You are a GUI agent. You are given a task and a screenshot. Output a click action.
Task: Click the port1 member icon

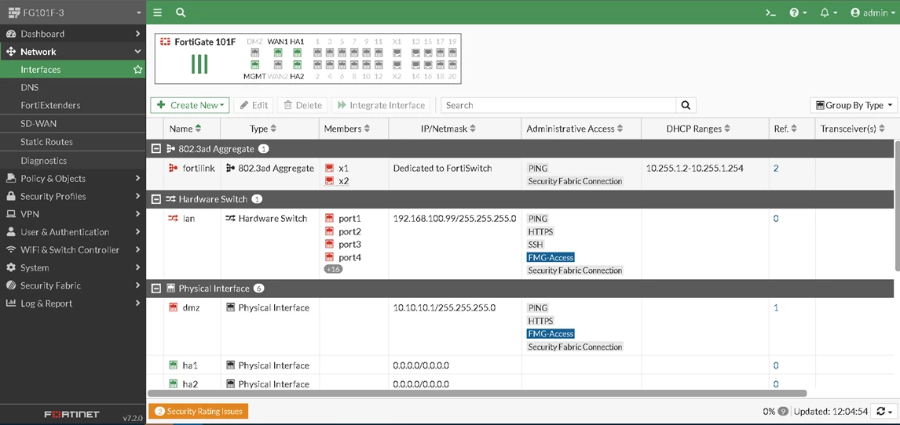(330, 218)
